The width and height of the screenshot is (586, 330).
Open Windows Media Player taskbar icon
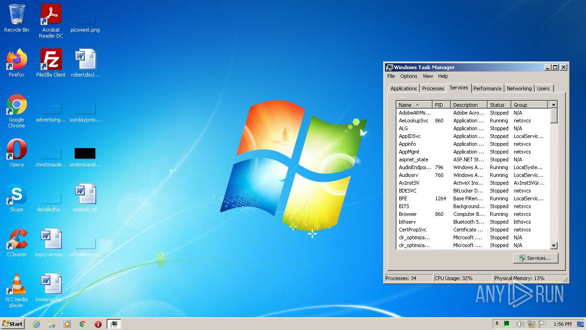pyautogui.click(x=67, y=324)
